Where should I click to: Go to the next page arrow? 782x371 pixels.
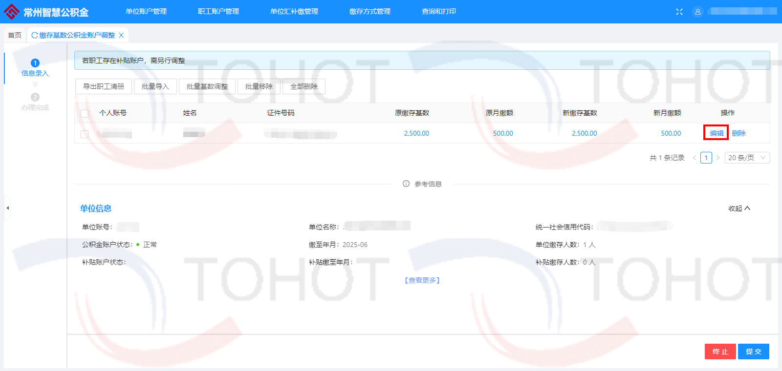(717, 158)
